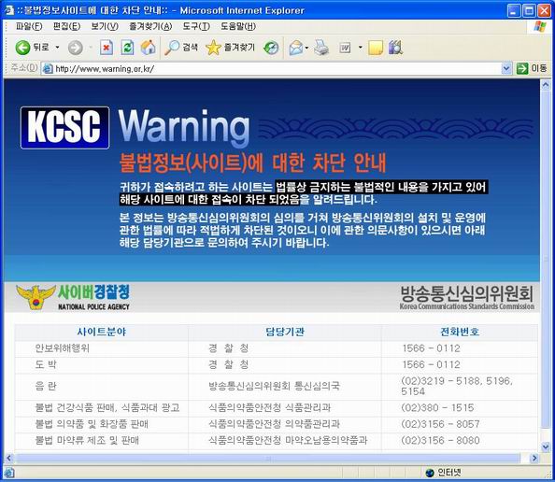Click the KCSC logo

coord(64,127)
